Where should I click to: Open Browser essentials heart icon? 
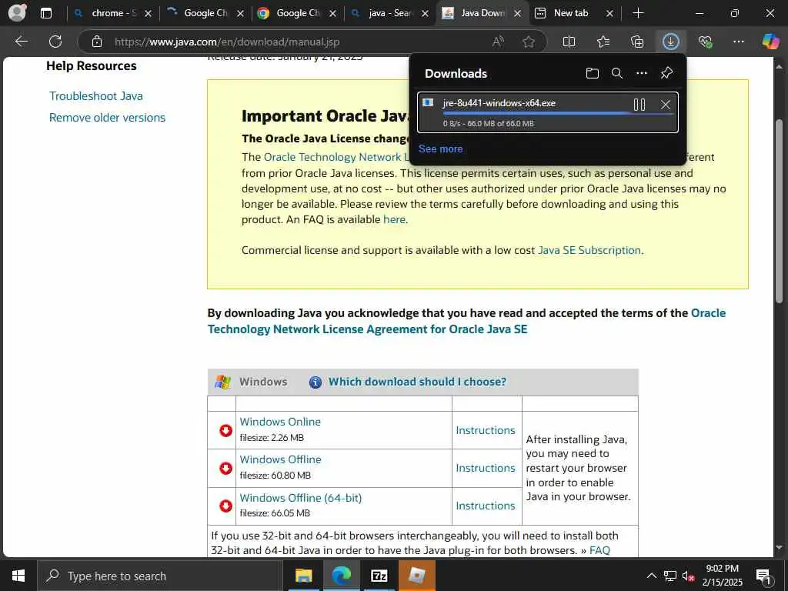point(705,42)
